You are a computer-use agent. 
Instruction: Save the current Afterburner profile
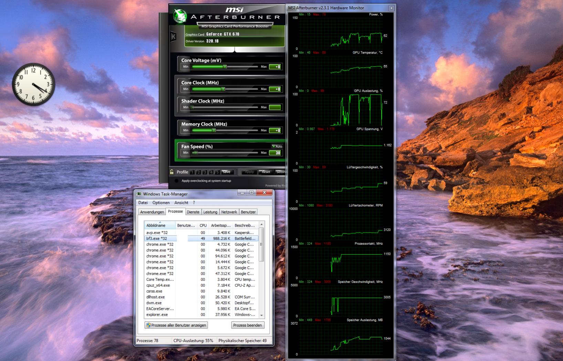(227, 172)
